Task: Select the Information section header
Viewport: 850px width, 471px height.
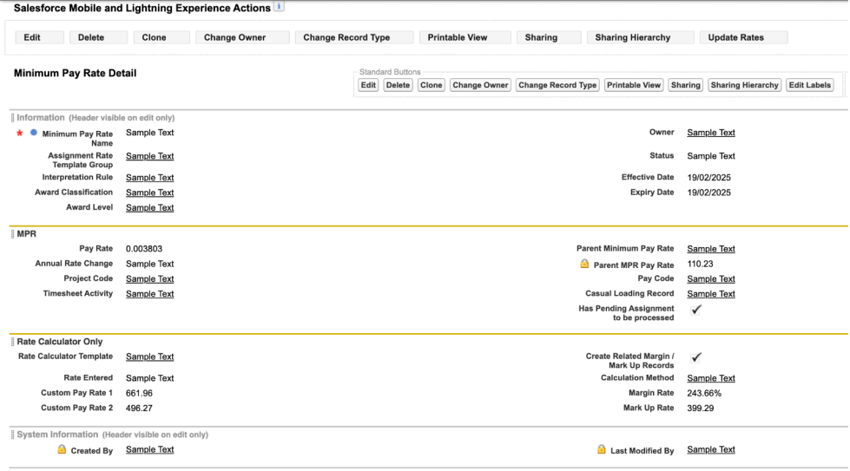Action: pos(41,117)
